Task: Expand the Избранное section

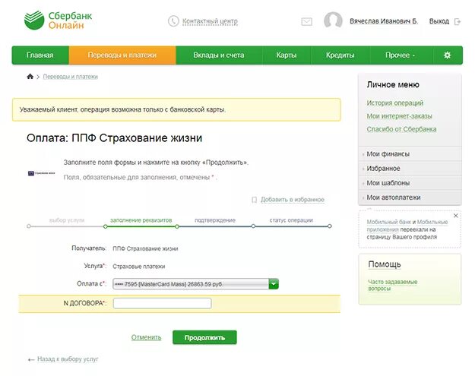Action: [x=410, y=169]
